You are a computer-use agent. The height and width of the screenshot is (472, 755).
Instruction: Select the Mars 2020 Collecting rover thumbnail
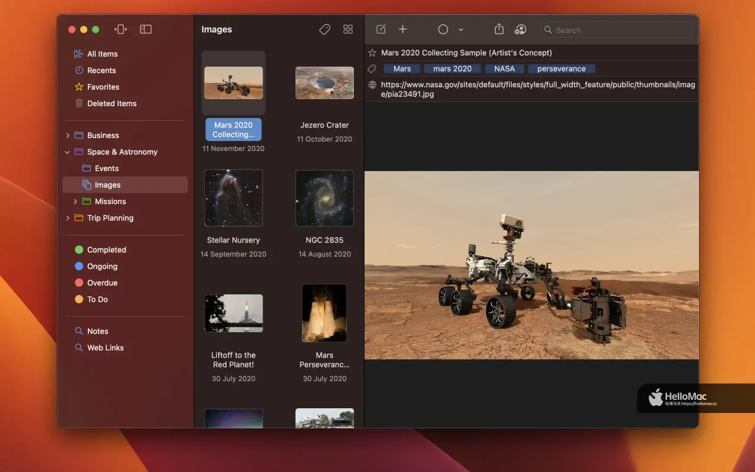pyautogui.click(x=234, y=83)
